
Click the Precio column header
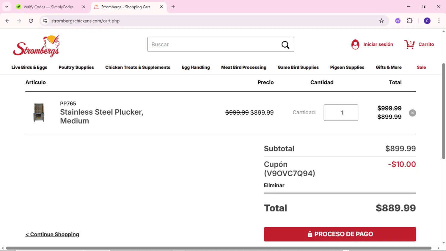pyautogui.click(x=266, y=82)
